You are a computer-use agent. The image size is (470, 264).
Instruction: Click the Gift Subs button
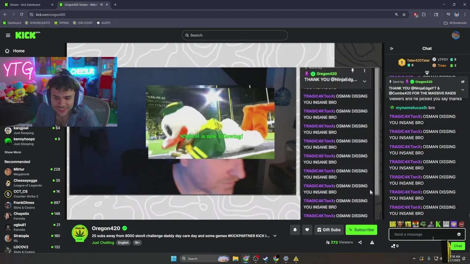click(x=329, y=230)
